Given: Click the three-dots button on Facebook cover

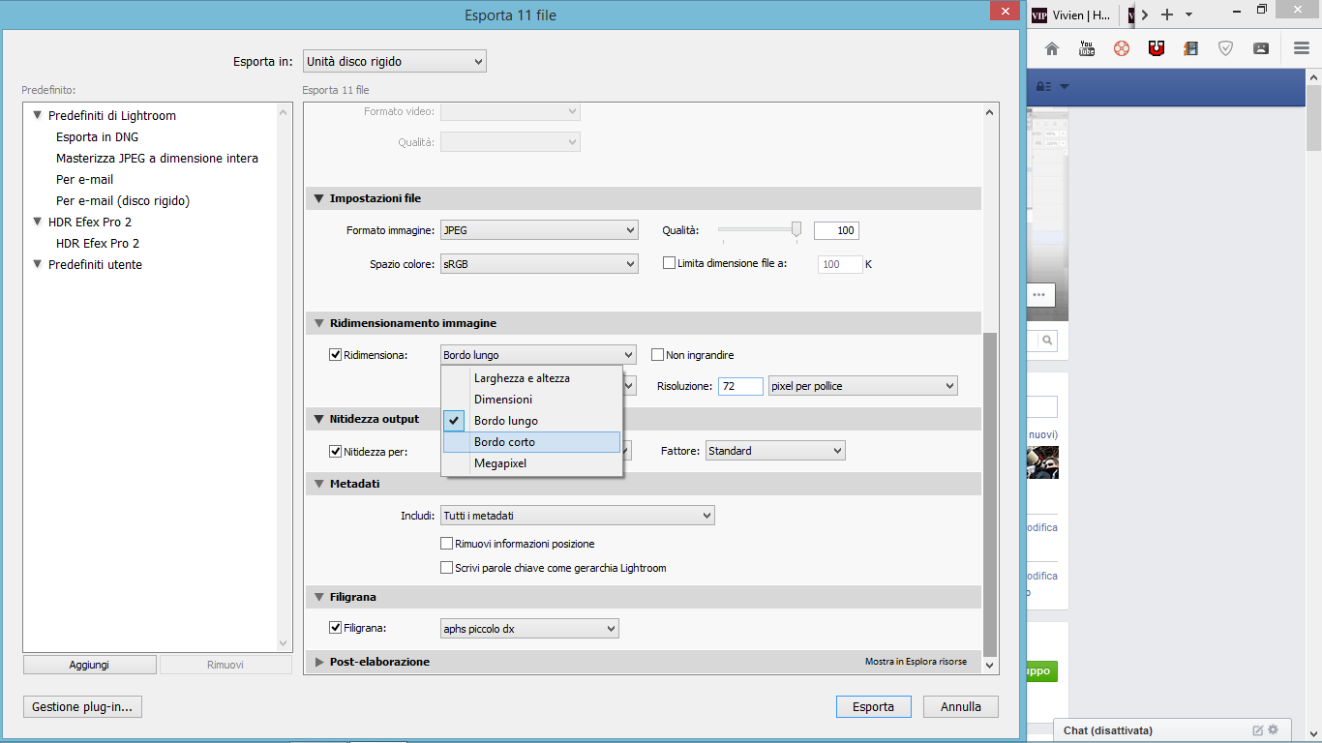Looking at the screenshot, I should point(1039,294).
